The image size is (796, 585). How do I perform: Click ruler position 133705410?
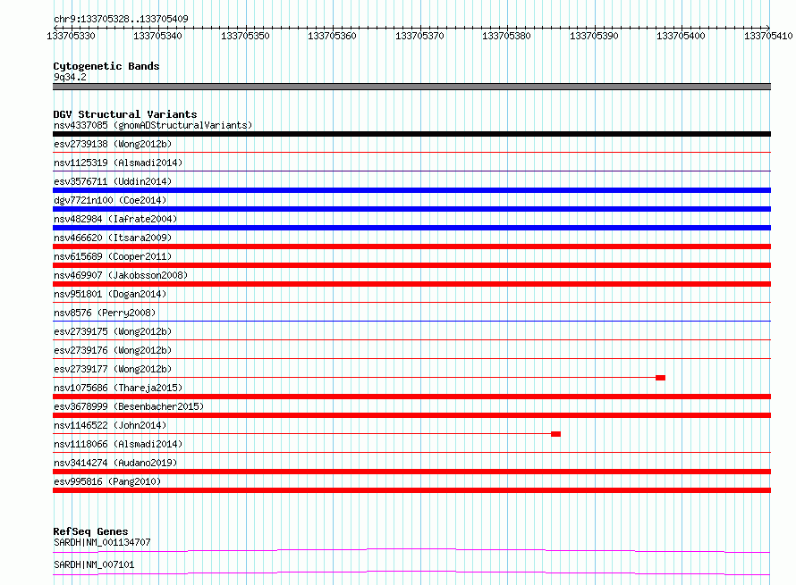[x=768, y=36]
